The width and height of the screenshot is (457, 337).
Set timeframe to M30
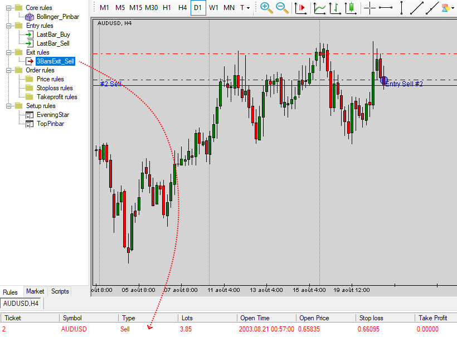click(151, 8)
